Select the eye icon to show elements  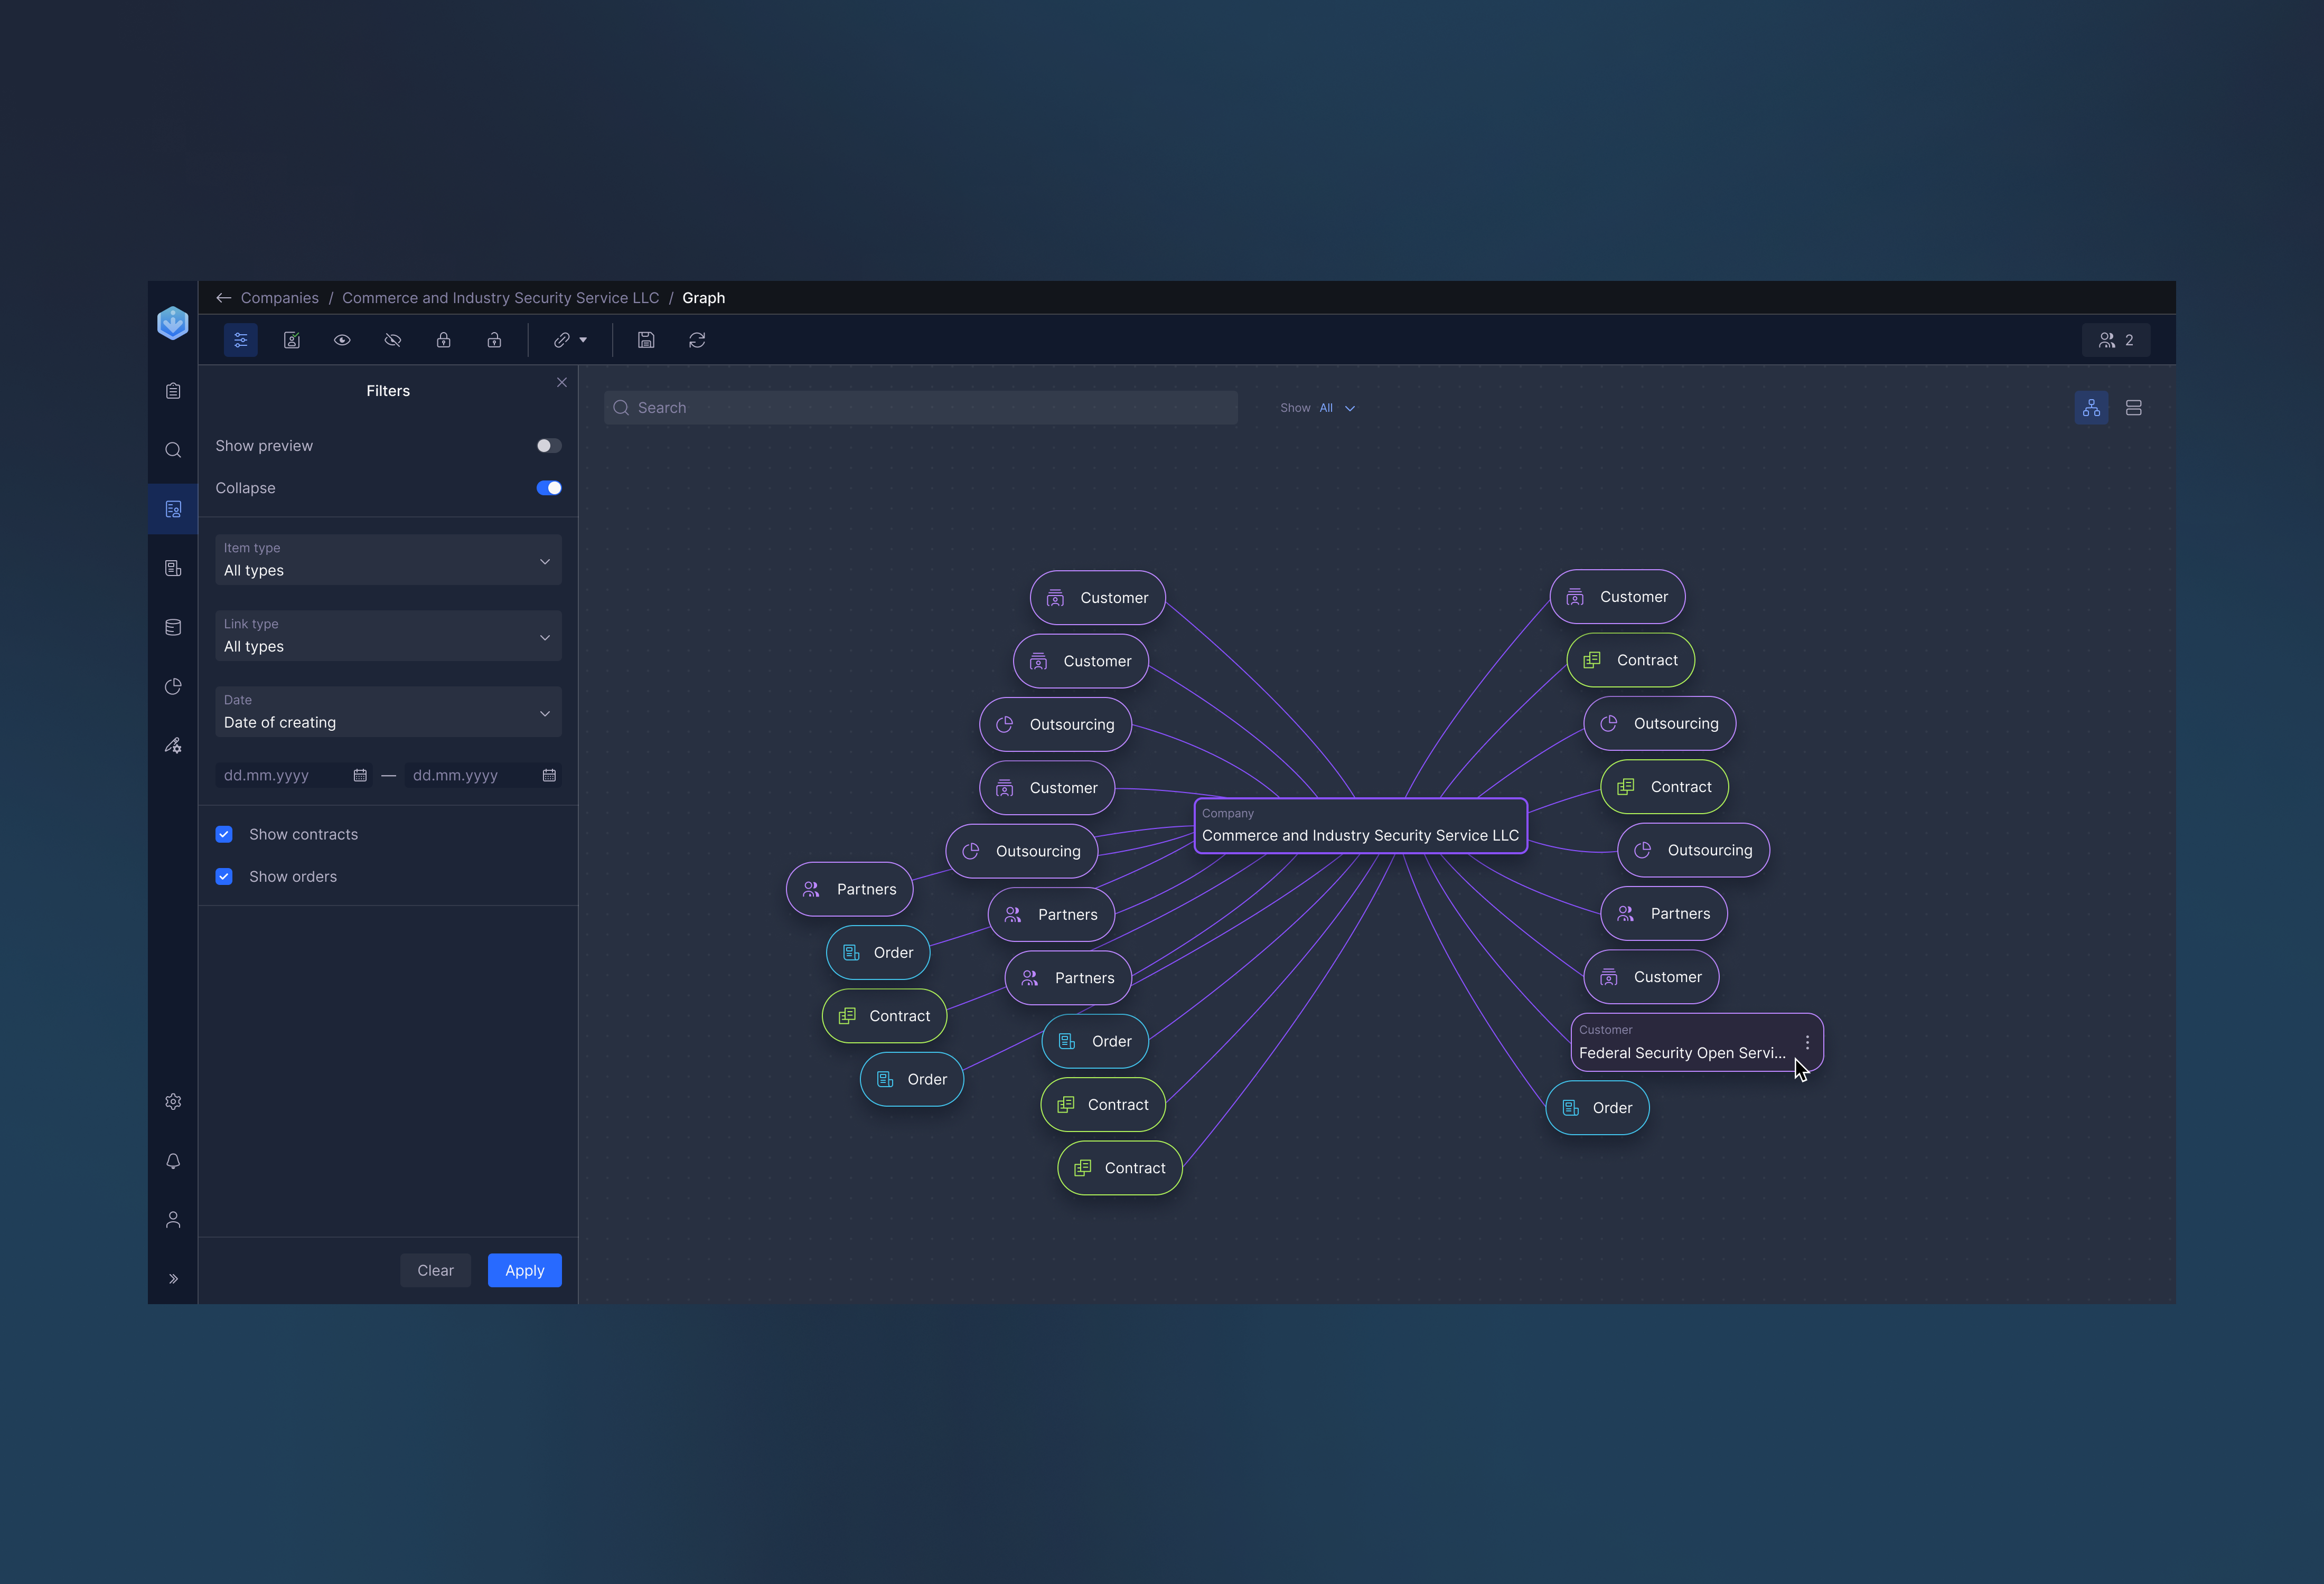[x=343, y=340]
